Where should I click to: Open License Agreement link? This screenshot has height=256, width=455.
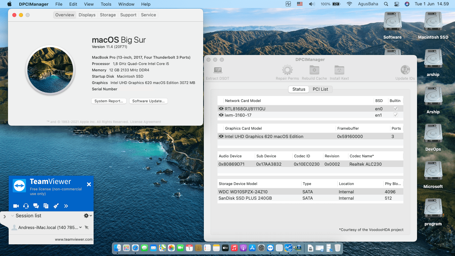click(146, 122)
